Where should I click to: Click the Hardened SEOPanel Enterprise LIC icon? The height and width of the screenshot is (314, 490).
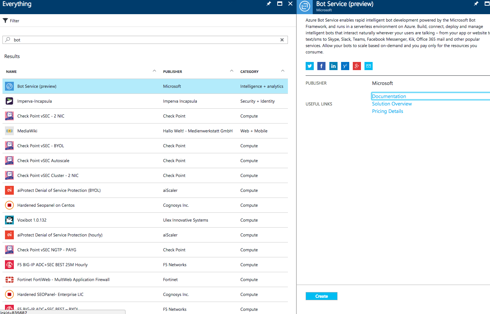coord(10,295)
